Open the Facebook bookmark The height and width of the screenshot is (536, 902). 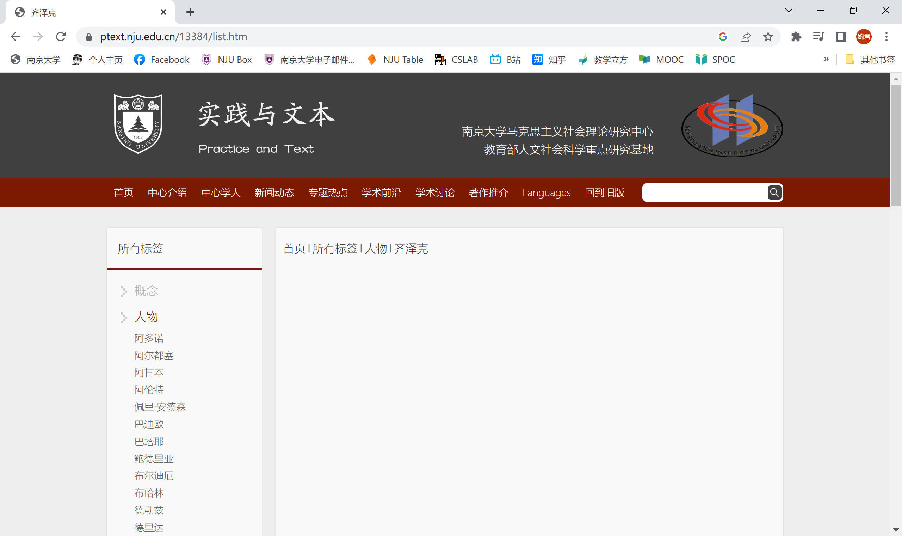(x=161, y=59)
